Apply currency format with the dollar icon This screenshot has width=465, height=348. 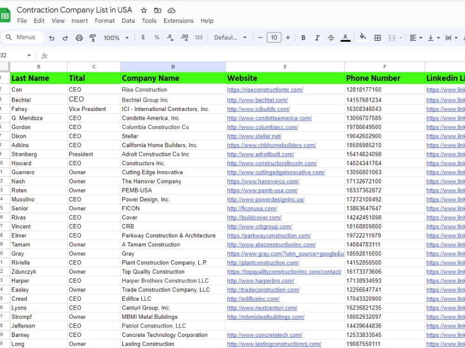(143, 38)
